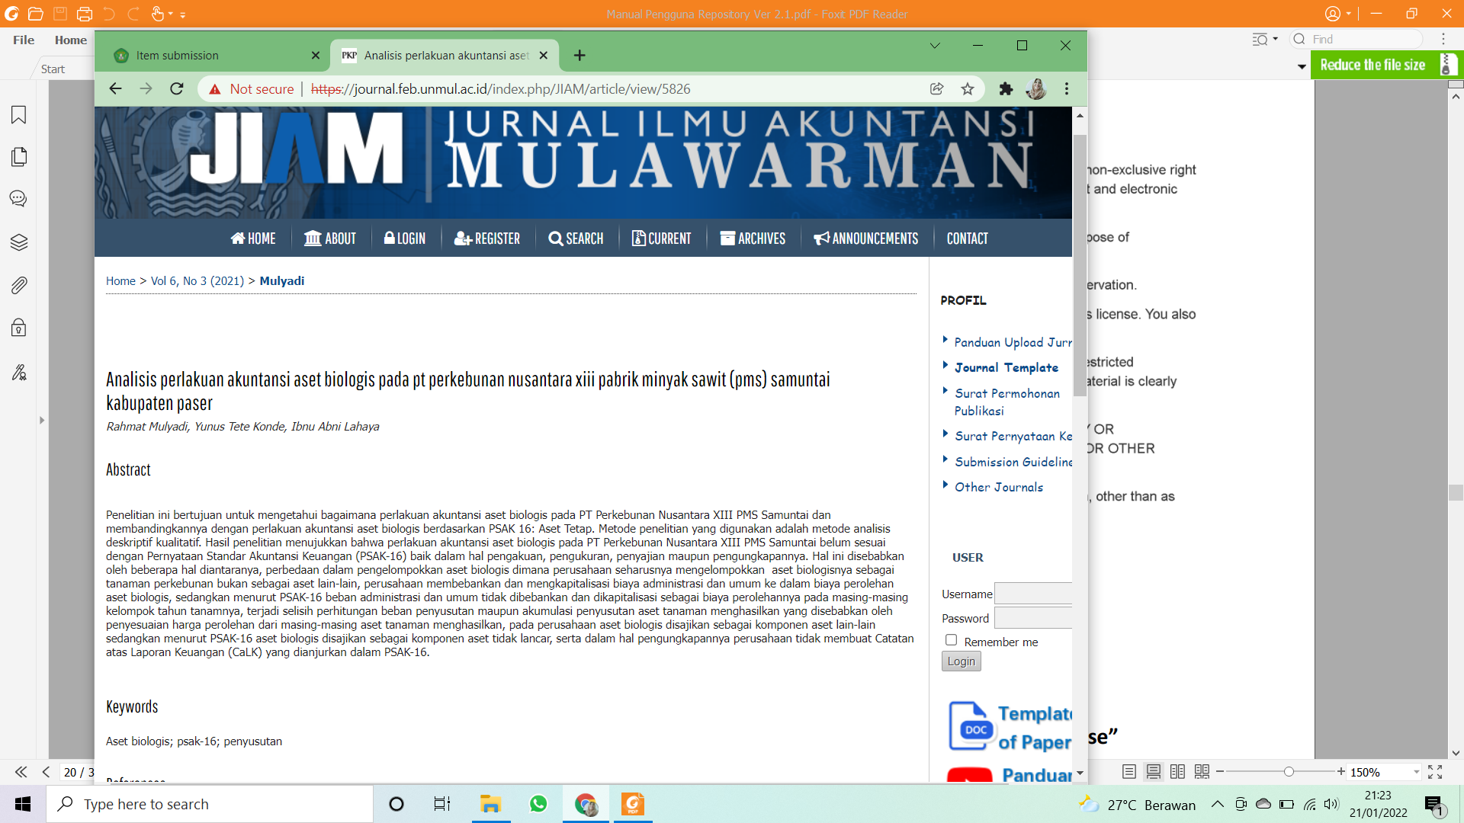Reload the journal page in browser

pyautogui.click(x=177, y=89)
